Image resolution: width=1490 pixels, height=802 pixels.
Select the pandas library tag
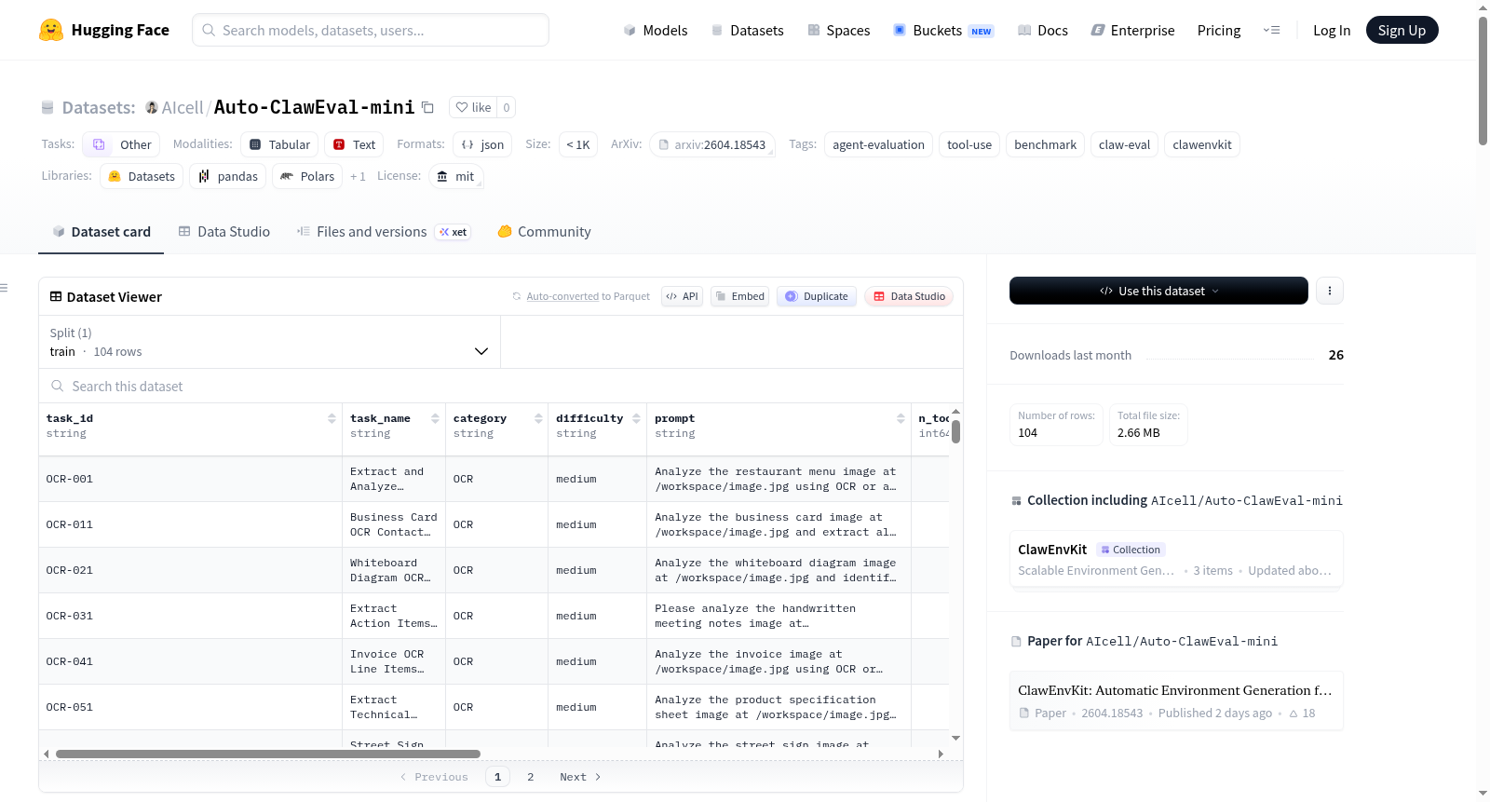click(227, 176)
